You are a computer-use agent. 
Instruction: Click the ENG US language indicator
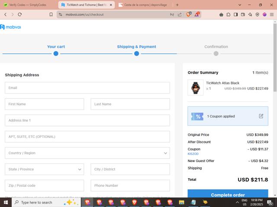click(x=245, y=202)
